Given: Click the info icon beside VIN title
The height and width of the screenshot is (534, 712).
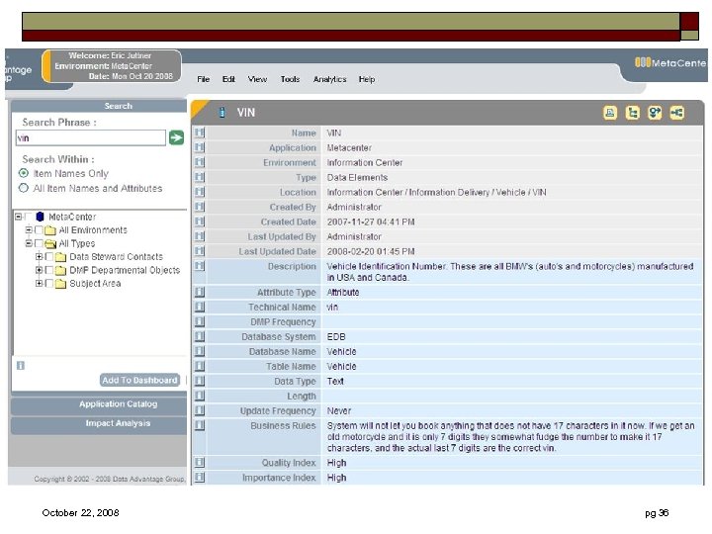Looking at the screenshot, I should tap(222, 112).
